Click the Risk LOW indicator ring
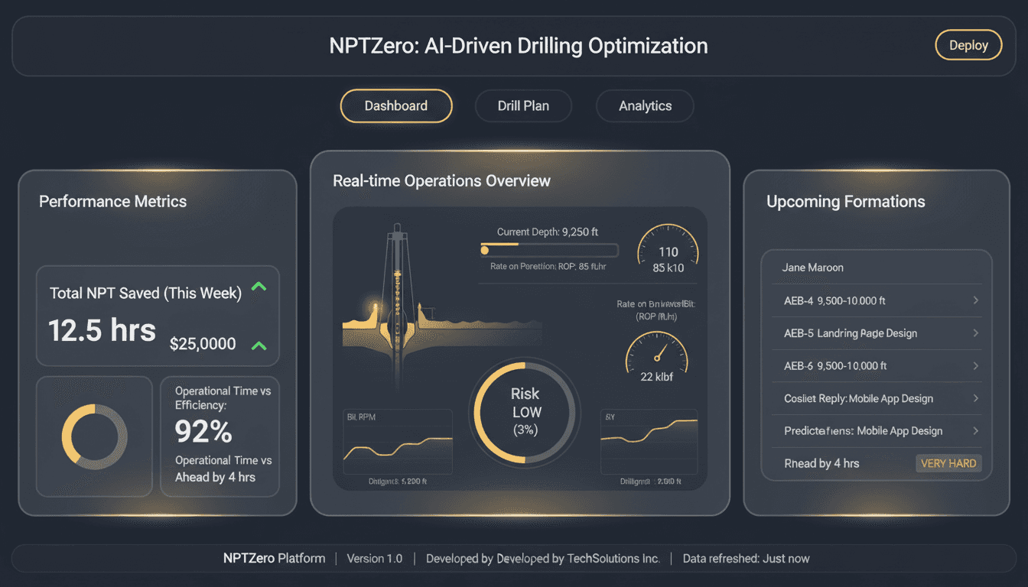This screenshot has height=587, width=1028. 524,412
